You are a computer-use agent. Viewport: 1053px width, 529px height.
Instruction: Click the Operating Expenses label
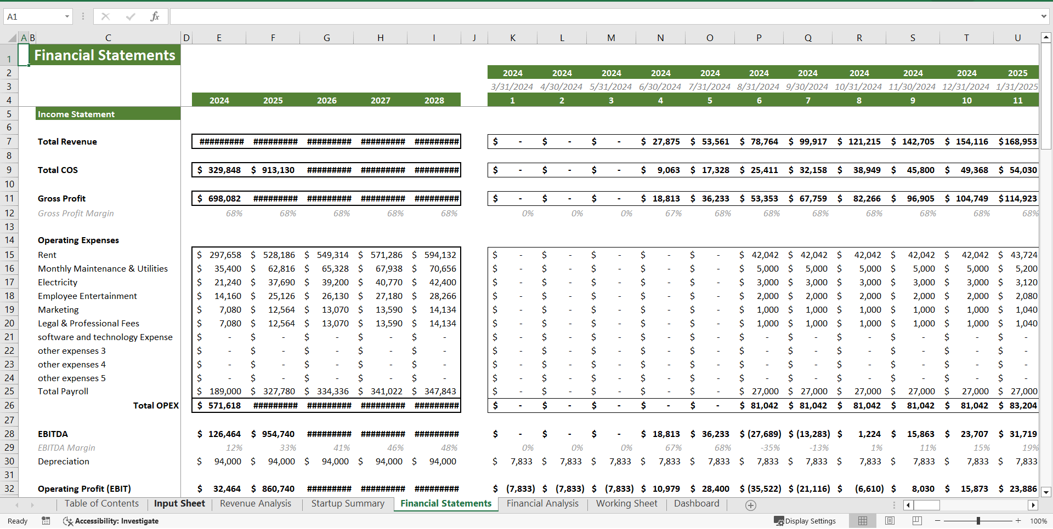(x=78, y=240)
